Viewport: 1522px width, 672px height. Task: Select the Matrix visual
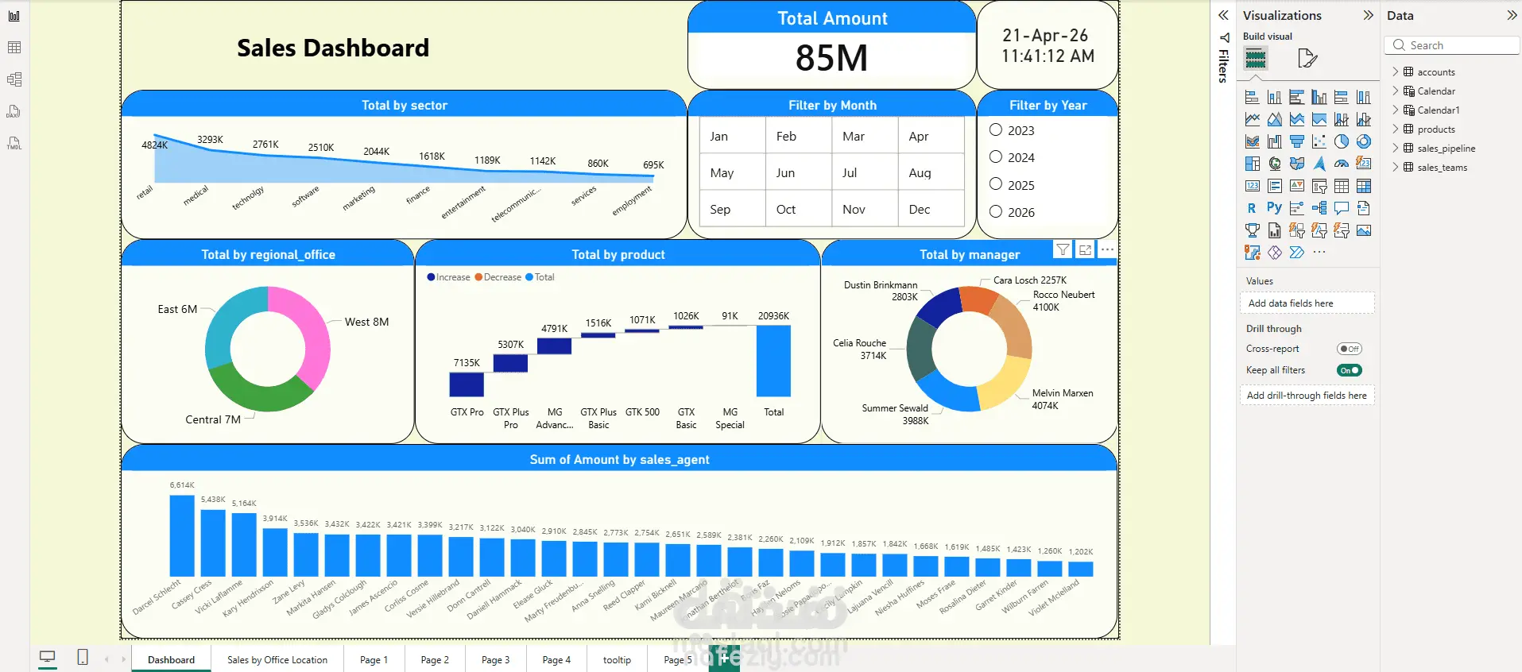[x=1363, y=186]
